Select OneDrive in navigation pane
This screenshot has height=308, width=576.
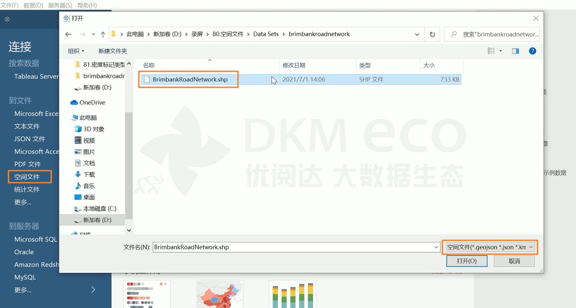coord(92,102)
